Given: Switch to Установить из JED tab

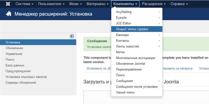Looking at the screenshot, I should pos(99,68).
